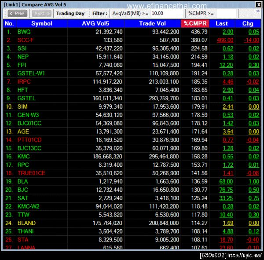
Task: Select the GSTEL-W1 symbol
Action: (x=31, y=73)
